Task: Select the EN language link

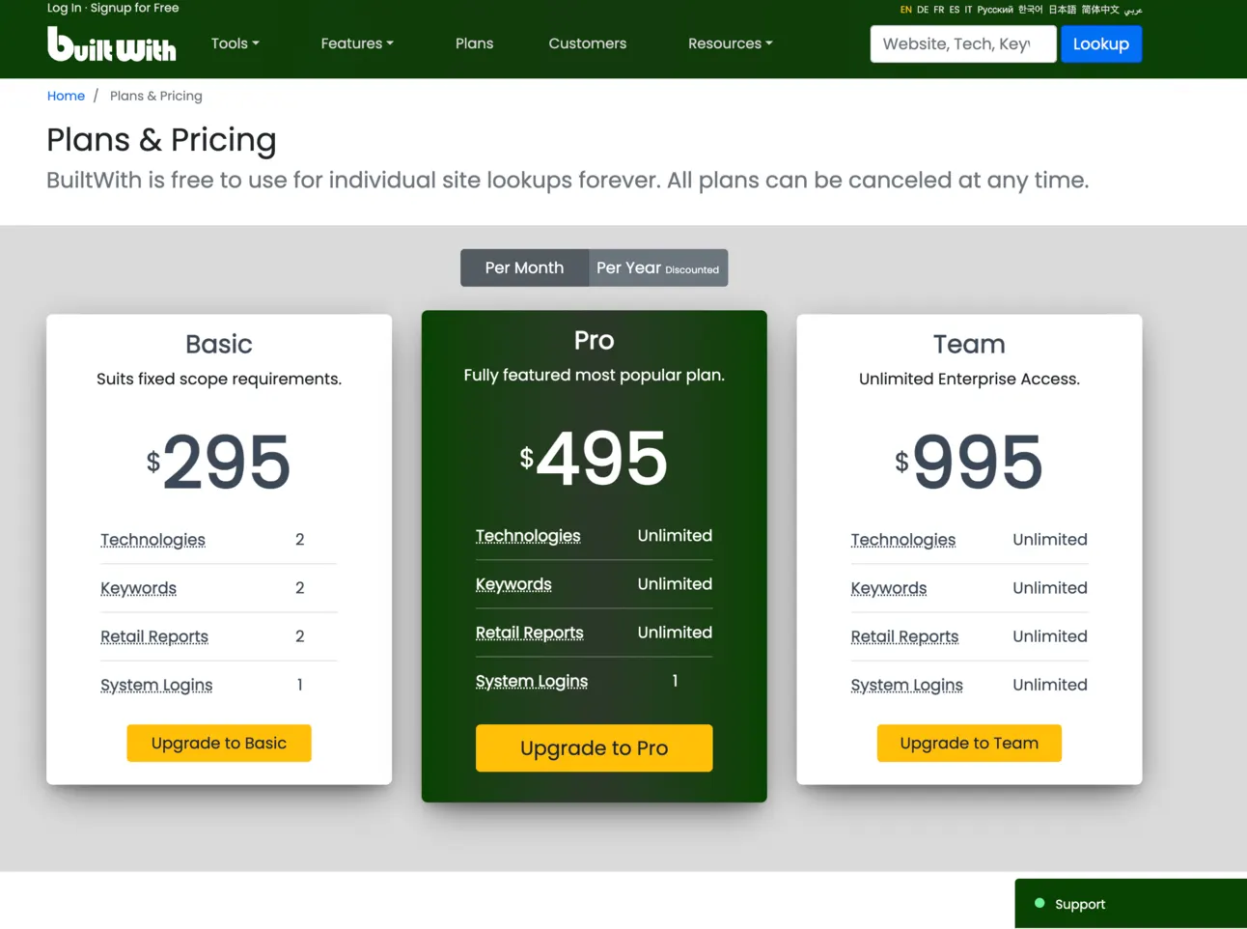Action: [x=906, y=10]
